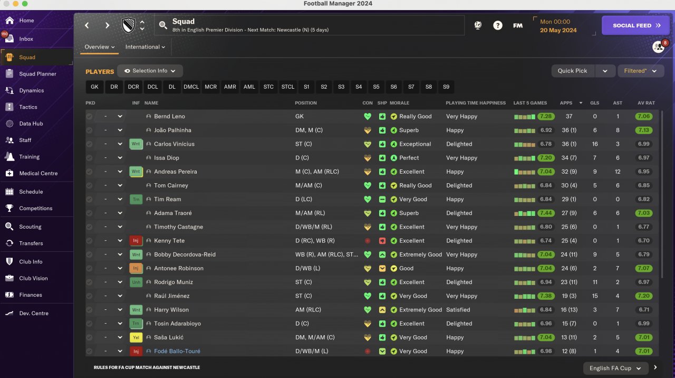This screenshot has width=675, height=378.
Task: Click the Quick Pick button
Action: click(x=573, y=71)
